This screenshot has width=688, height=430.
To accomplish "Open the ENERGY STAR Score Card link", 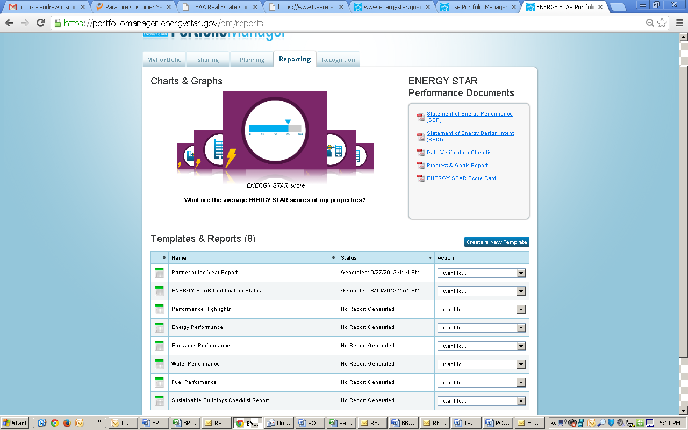I will coord(461,178).
